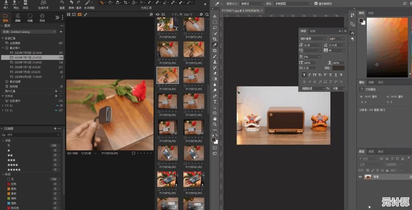Select Photoshop Clone Stamp tool

215,62
